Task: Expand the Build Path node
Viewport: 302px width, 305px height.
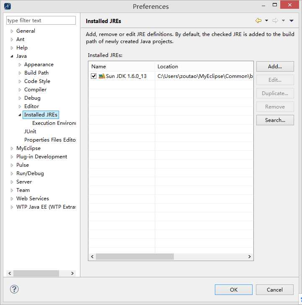Action: pos(20,73)
